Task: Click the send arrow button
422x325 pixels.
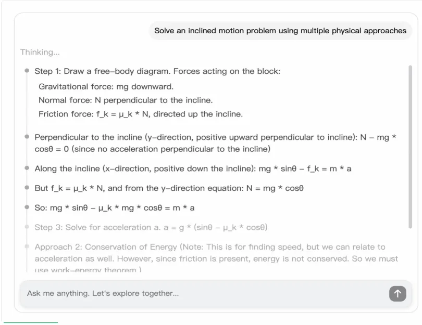Action: (397, 294)
